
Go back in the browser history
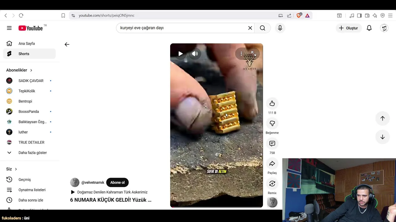click(6, 15)
